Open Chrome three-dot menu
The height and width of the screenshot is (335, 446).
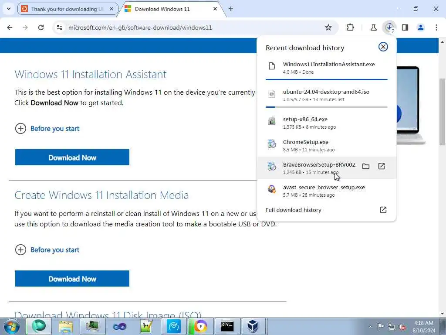[436, 27]
